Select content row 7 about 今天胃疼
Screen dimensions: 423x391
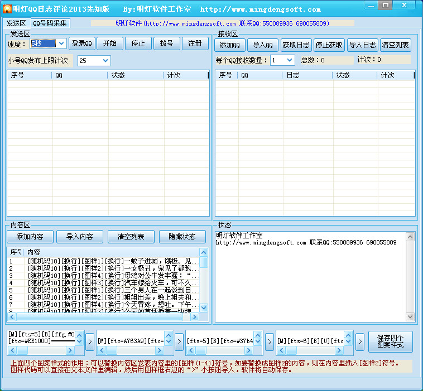click(104, 305)
